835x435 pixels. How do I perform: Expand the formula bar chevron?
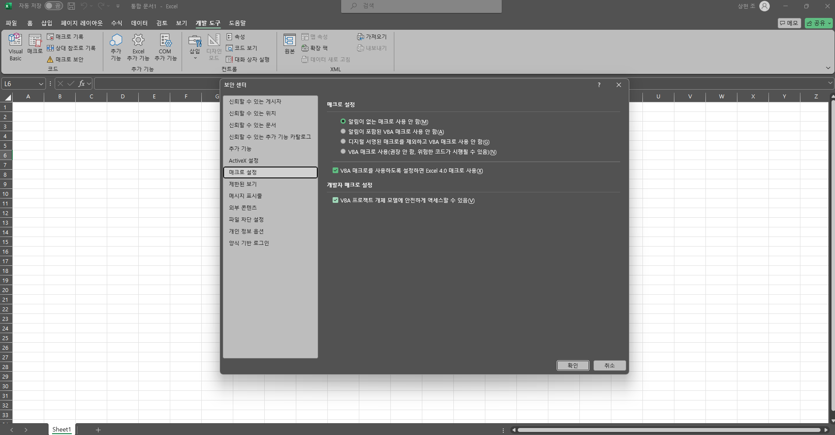point(830,83)
